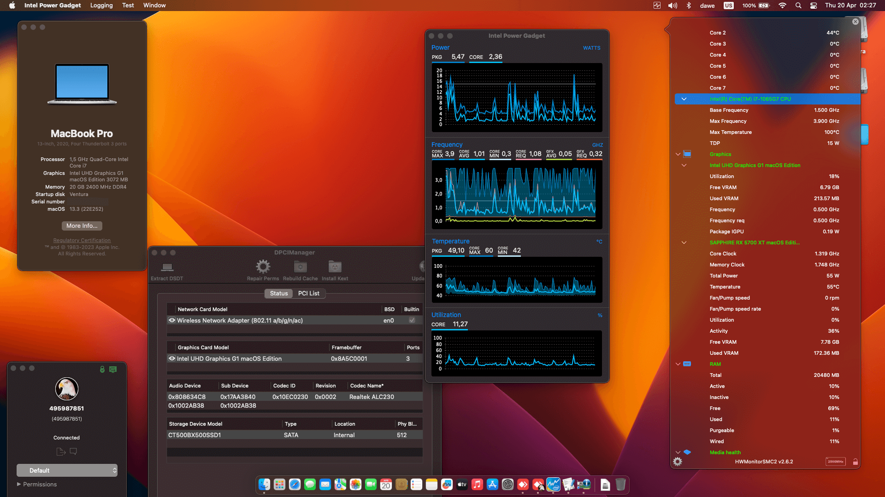Collapse the SAPPHIRE RX 5700 XT subgroup
This screenshot has height=497, width=885.
tap(684, 243)
